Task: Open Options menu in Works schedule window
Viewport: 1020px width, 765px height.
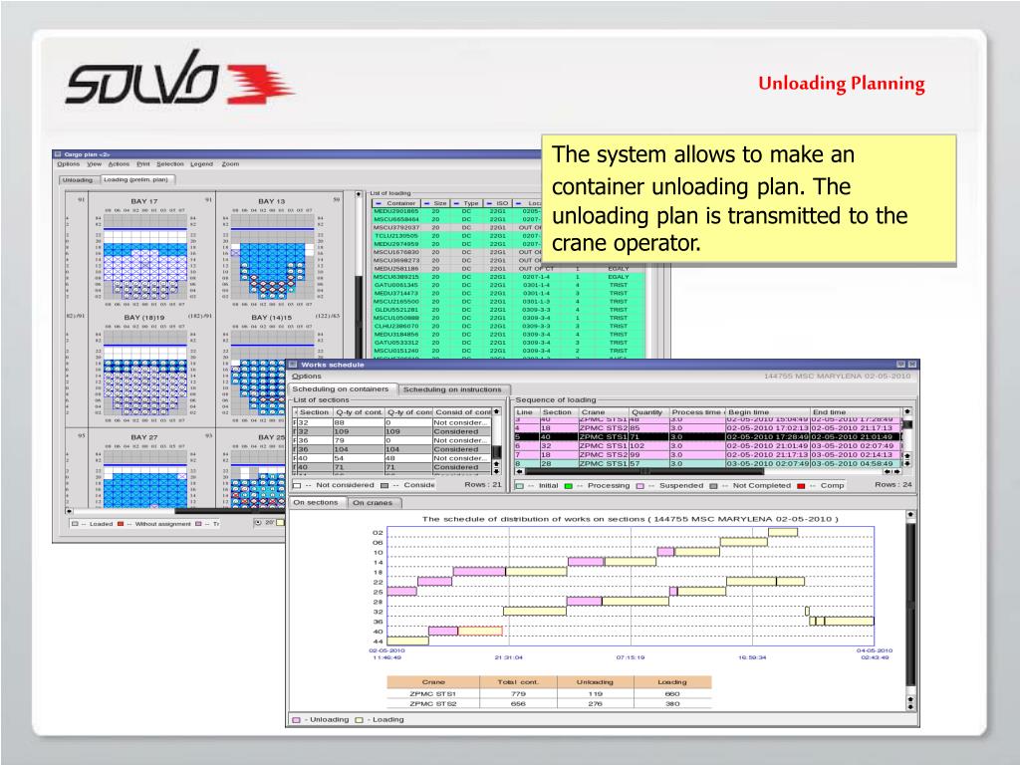Action: pyautogui.click(x=307, y=376)
